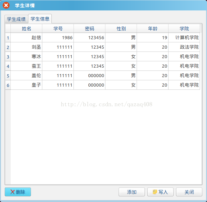Viewport: 207px width, 202px height.
Task: Switch to the 学生成绩 tab
Action: (16, 19)
